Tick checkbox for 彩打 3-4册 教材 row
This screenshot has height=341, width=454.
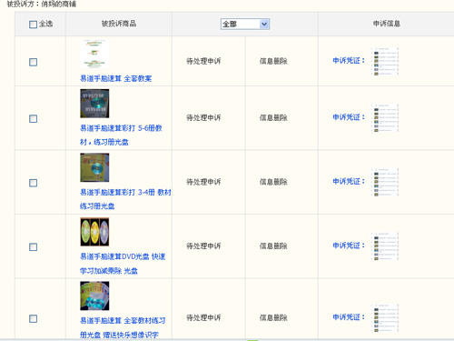pyautogui.click(x=33, y=183)
